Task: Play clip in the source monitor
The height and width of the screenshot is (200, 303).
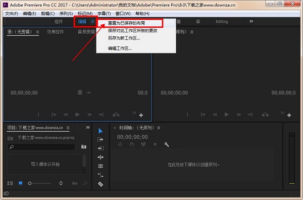Action: [x=77, y=115]
